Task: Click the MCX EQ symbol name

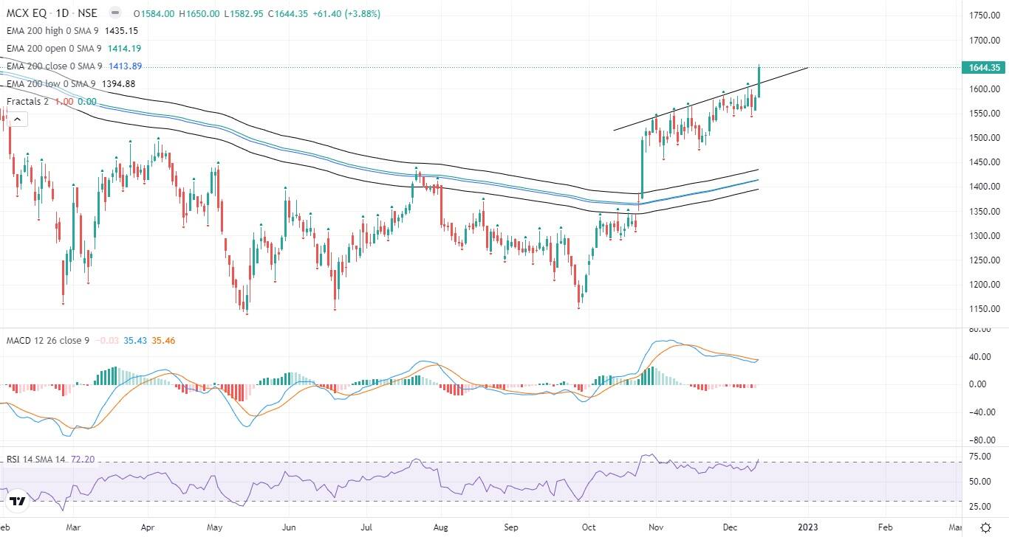Action: pyautogui.click(x=27, y=13)
